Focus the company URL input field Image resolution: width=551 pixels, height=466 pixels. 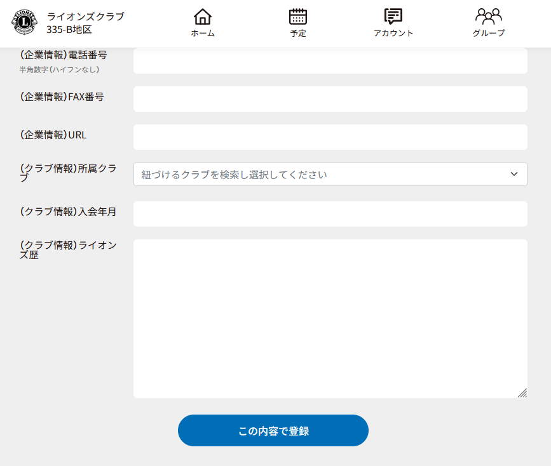coord(330,137)
